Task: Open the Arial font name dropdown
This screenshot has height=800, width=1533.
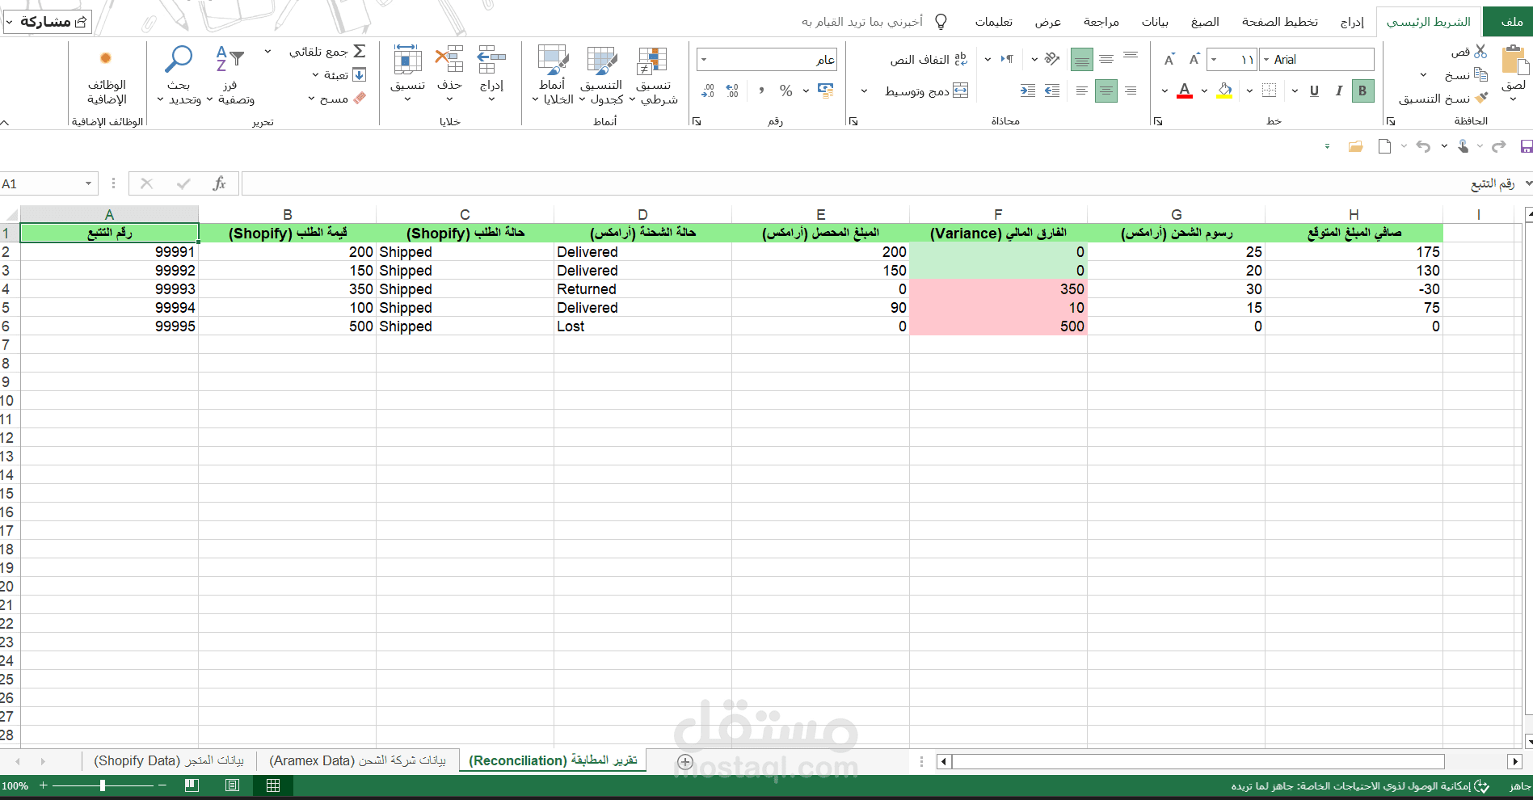Action: 1266,59
